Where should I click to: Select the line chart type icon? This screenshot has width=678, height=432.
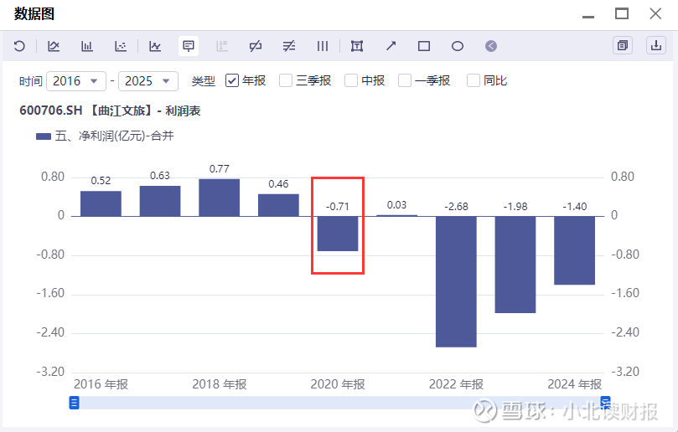click(53, 46)
